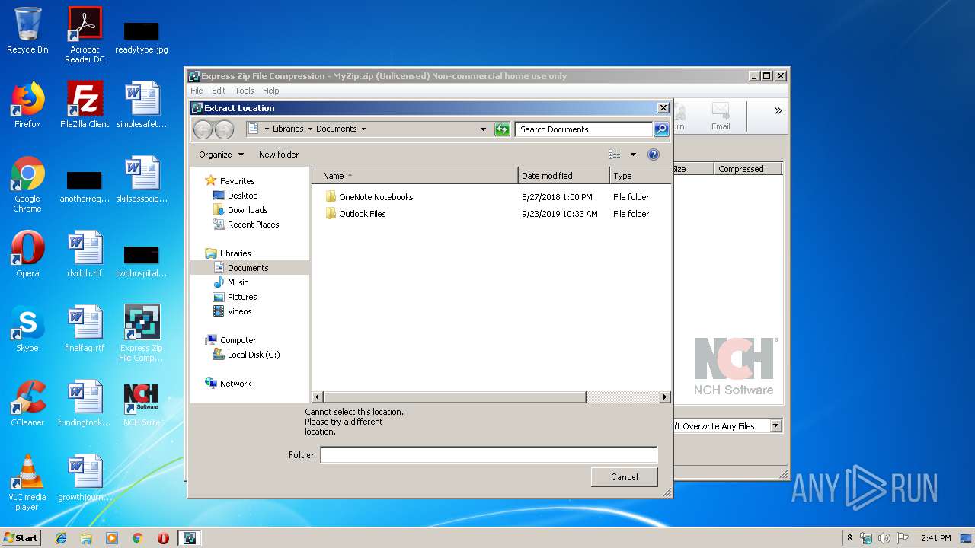
Task: Select the finalfaq.rtf desktop file
Action: point(85,330)
